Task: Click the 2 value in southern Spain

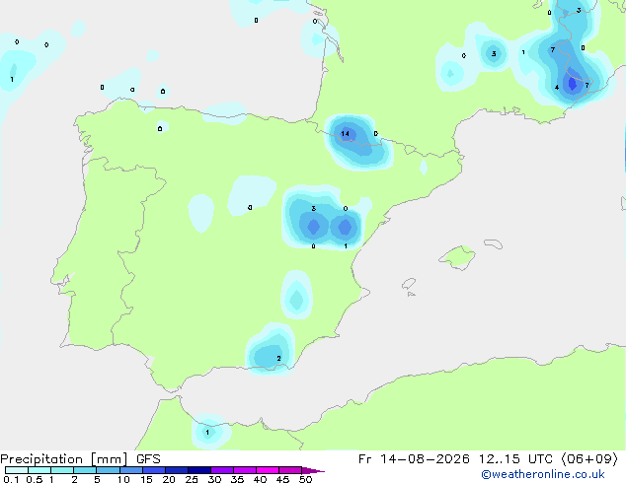Action: click(278, 358)
